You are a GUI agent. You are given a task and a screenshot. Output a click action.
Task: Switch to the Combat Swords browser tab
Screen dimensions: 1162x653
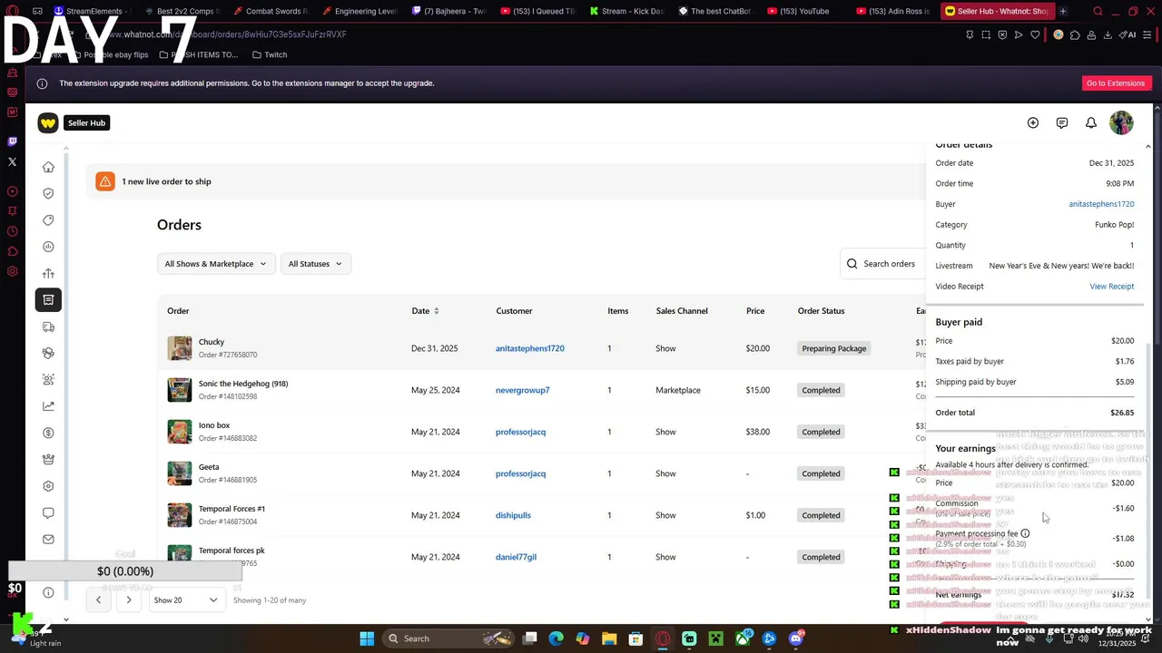click(271, 11)
